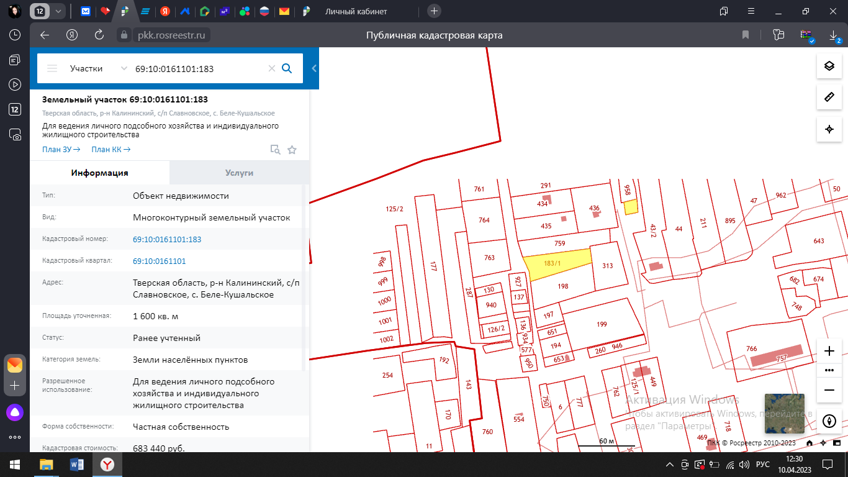This screenshot has height=477, width=848.
Task: Zoom in on the map
Action: point(829,351)
